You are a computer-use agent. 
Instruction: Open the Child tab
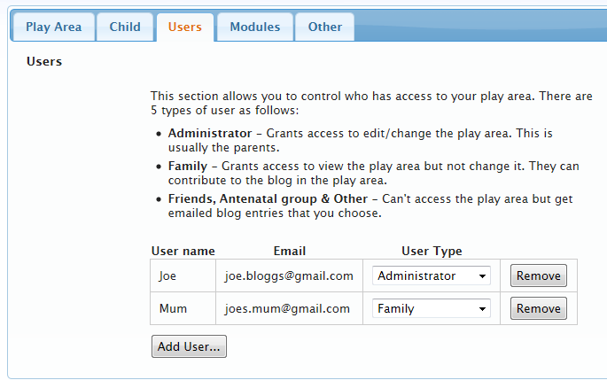(125, 27)
